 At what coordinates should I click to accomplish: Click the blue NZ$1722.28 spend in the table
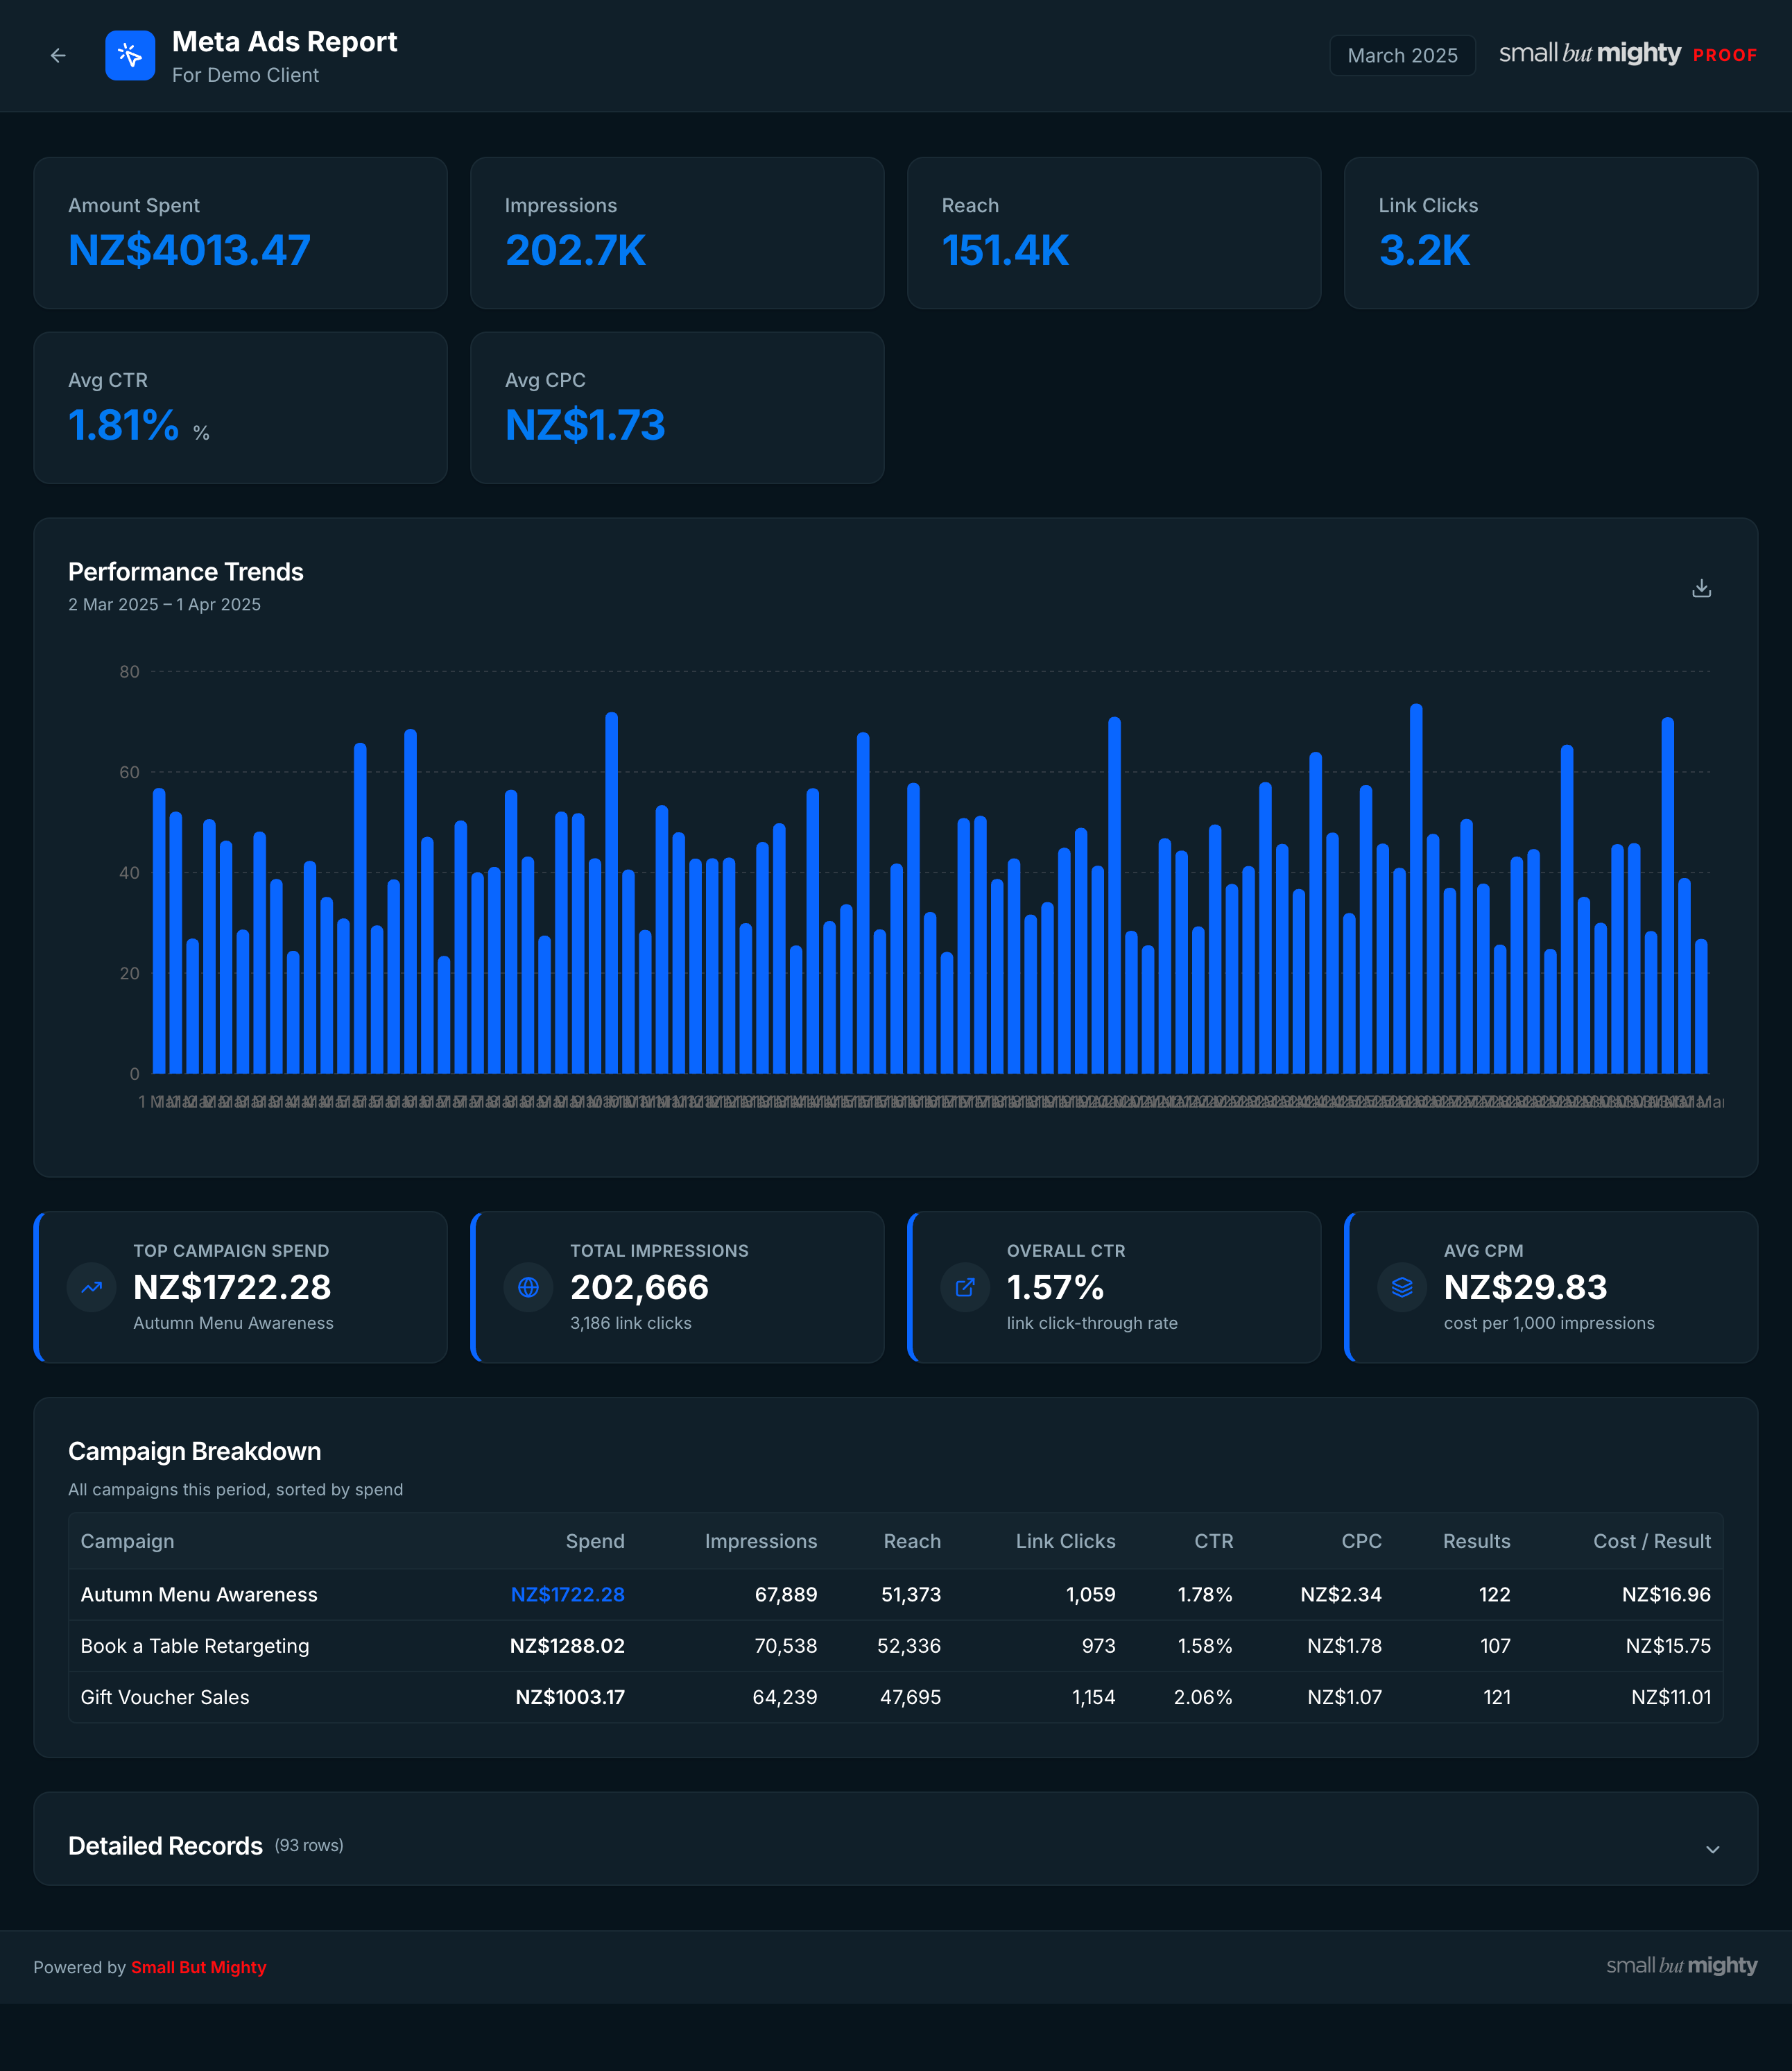567,1594
